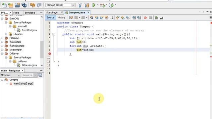Toggle Highlight Search in the editor toolbar
The width and height of the screenshot is (212, 119).
click(106, 18)
